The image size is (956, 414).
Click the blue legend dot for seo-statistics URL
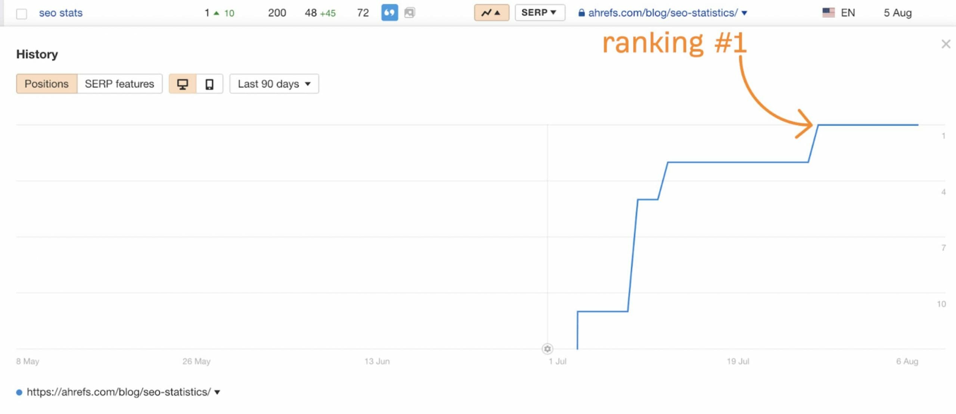(19, 392)
